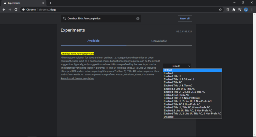Select 'Enabled Non-Prefix AC' option
The width and height of the screenshot is (256, 137).
click(176, 95)
